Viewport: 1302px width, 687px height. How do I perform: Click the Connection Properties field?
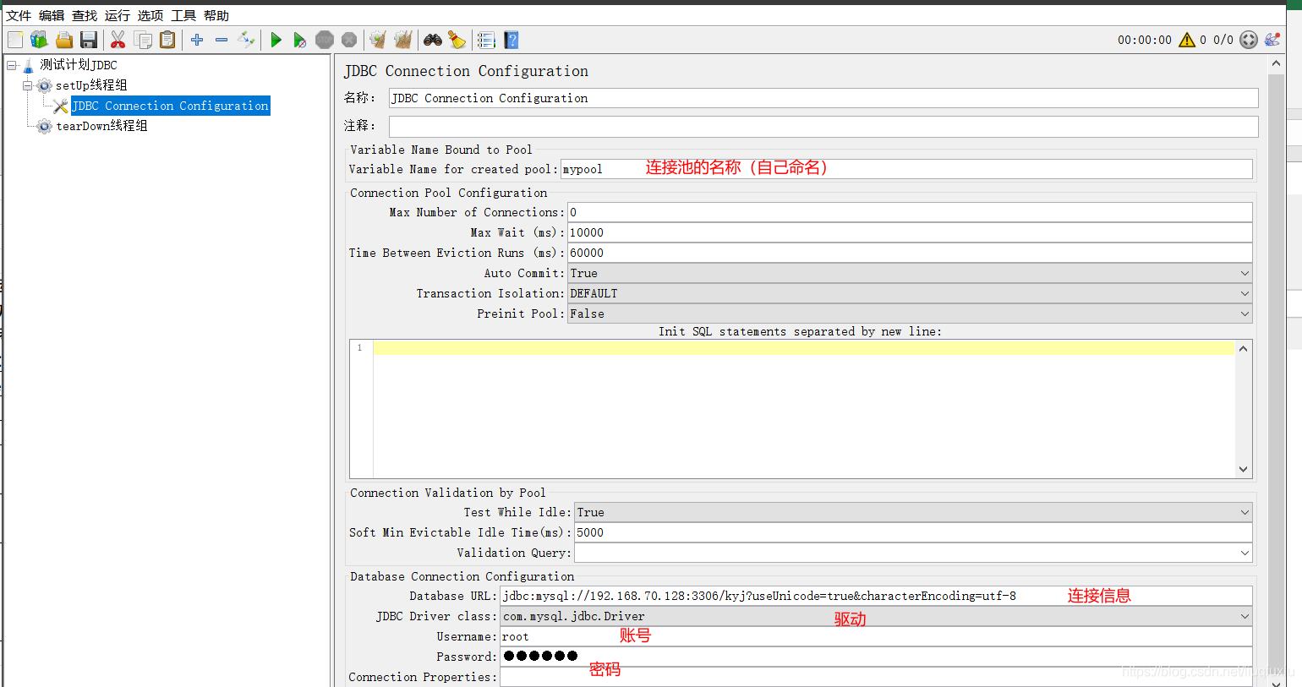876,677
